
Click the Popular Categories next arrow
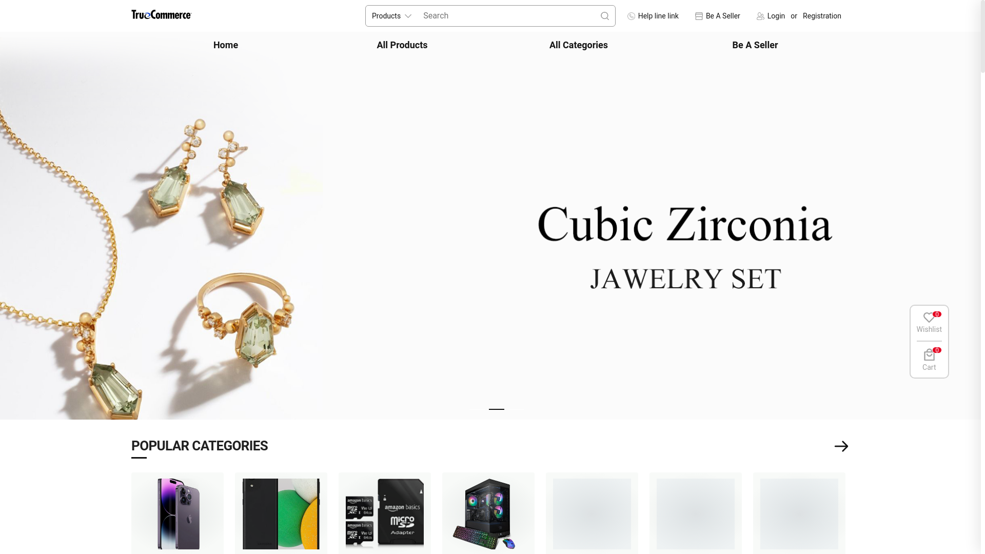tap(841, 446)
